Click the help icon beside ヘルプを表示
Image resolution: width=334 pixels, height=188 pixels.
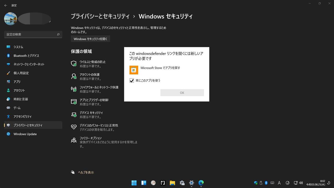pos(73,172)
